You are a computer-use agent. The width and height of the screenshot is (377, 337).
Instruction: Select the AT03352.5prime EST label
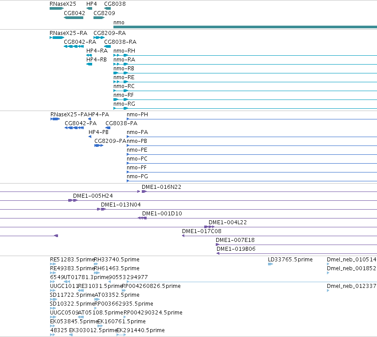click(117, 295)
